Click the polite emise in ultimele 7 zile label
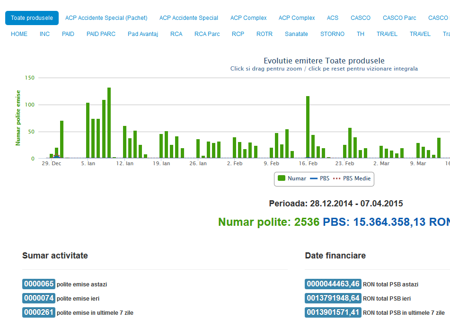 point(95,312)
